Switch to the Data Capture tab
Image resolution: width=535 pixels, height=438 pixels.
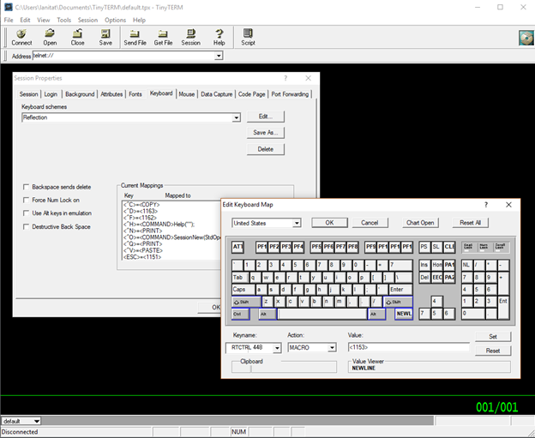pyautogui.click(x=216, y=94)
